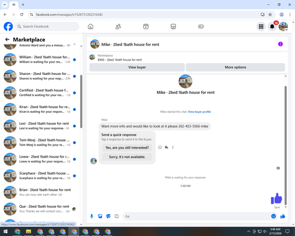This screenshot has height=236, width=295.
Task: Open the tab search dropdown arrow
Action: coord(5,5)
